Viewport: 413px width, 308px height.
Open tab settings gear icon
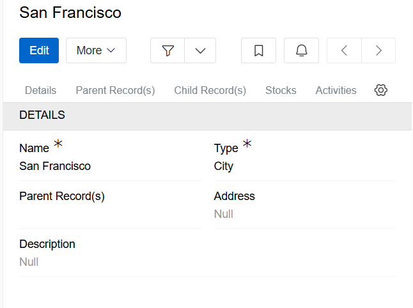coord(381,90)
